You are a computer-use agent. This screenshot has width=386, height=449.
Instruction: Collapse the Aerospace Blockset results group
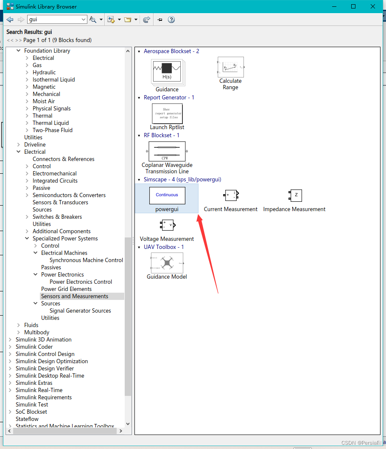[139, 51]
